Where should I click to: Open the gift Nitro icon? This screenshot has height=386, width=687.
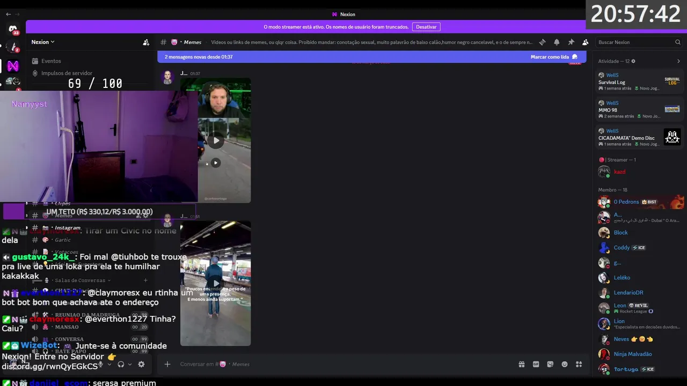(x=522, y=365)
